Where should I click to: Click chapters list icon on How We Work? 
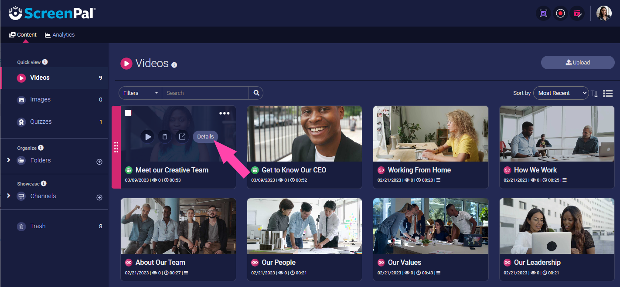click(564, 180)
